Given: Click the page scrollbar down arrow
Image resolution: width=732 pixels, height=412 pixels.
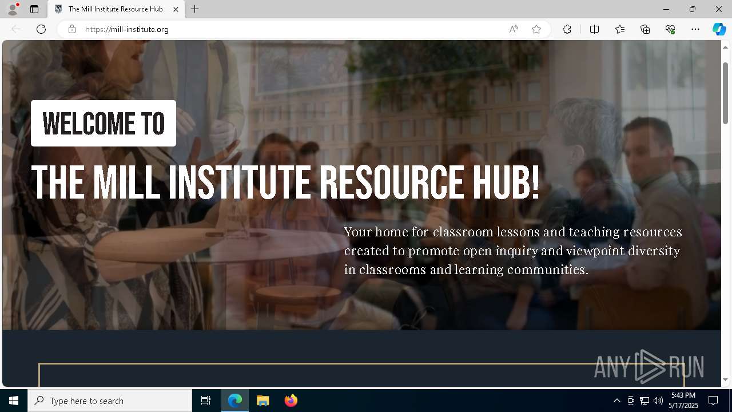Looking at the screenshot, I should pyautogui.click(x=726, y=379).
